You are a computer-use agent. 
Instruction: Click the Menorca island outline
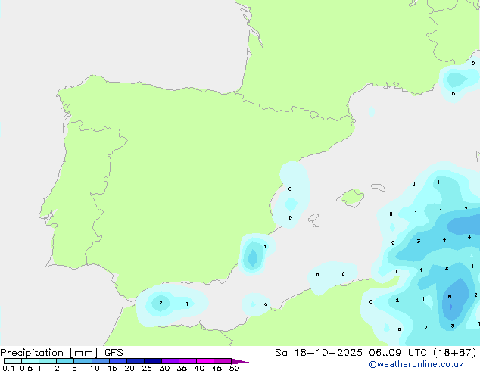pos(378,187)
